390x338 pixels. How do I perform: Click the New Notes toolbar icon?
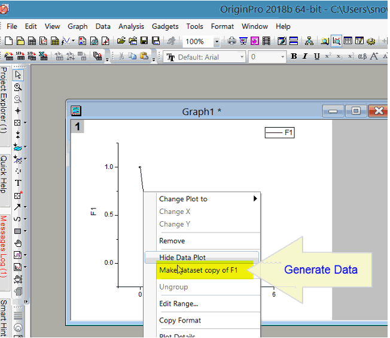(x=94, y=41)
